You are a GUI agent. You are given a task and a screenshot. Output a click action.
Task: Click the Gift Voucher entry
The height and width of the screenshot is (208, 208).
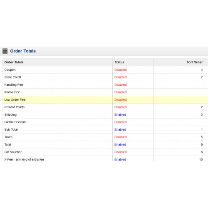(x=13, y=152)
